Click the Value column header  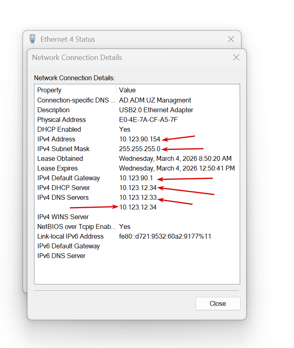click(x=127, y=90)
